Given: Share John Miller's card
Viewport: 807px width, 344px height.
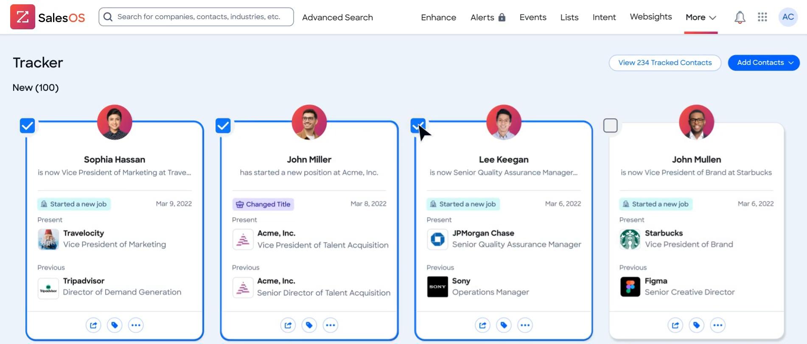Looking at the screenshot, I should tap(288, 325).
